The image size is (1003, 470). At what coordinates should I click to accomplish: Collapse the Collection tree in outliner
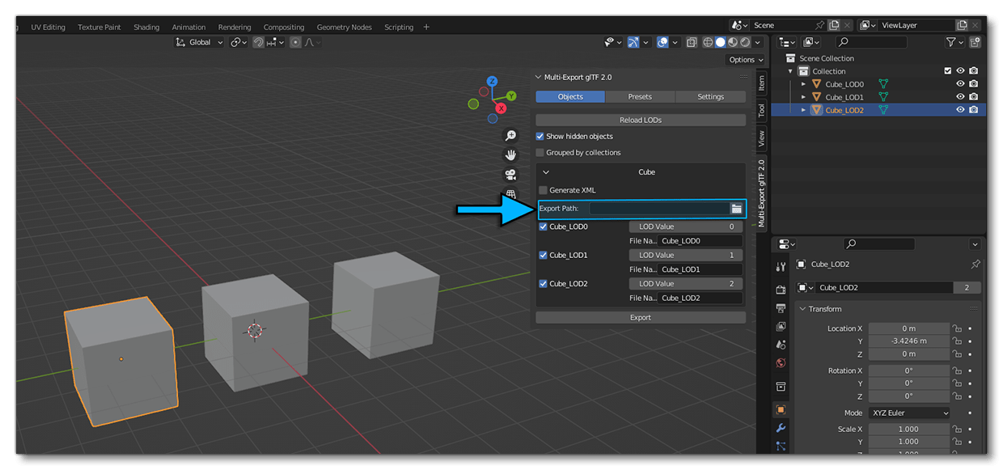point(790,71)
